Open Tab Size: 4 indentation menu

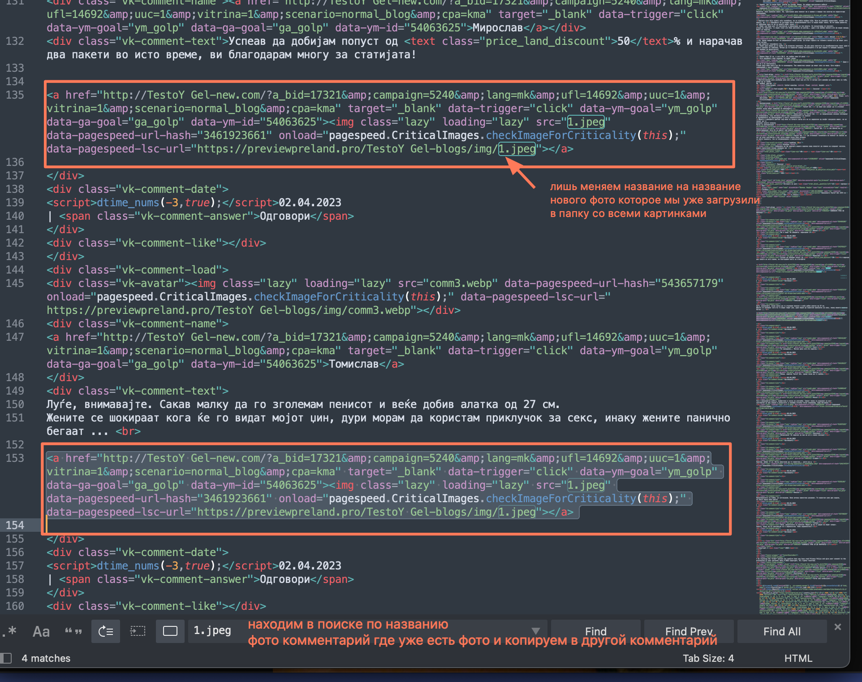(708, 658)
